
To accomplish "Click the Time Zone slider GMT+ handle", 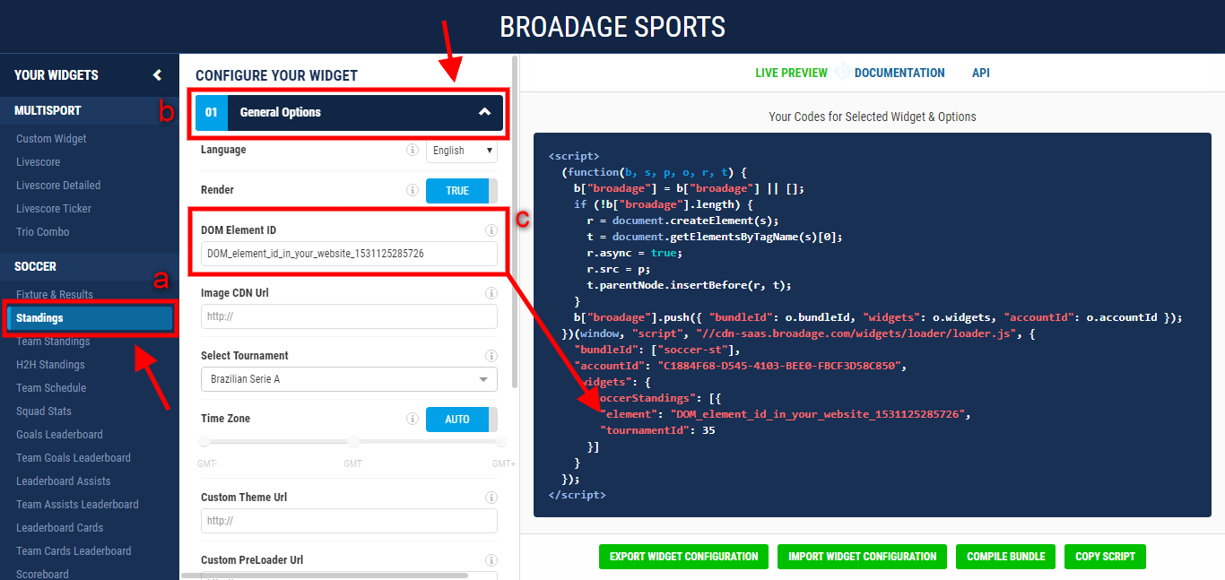I will [501, 441].
